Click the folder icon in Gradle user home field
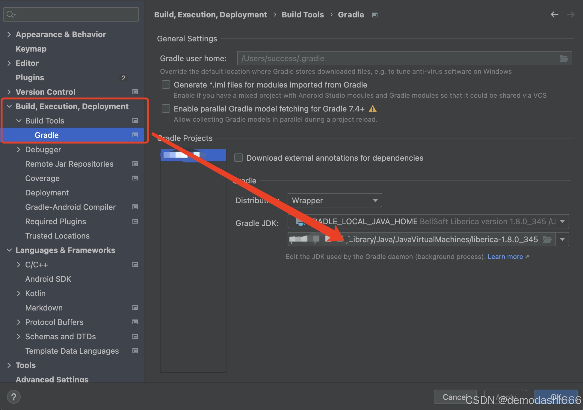583x410 pixels. (x=564, y=58)
